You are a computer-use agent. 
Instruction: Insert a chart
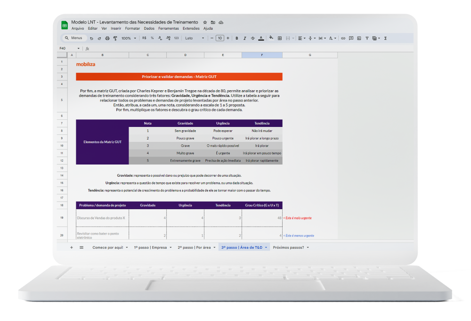coord(359,39)
